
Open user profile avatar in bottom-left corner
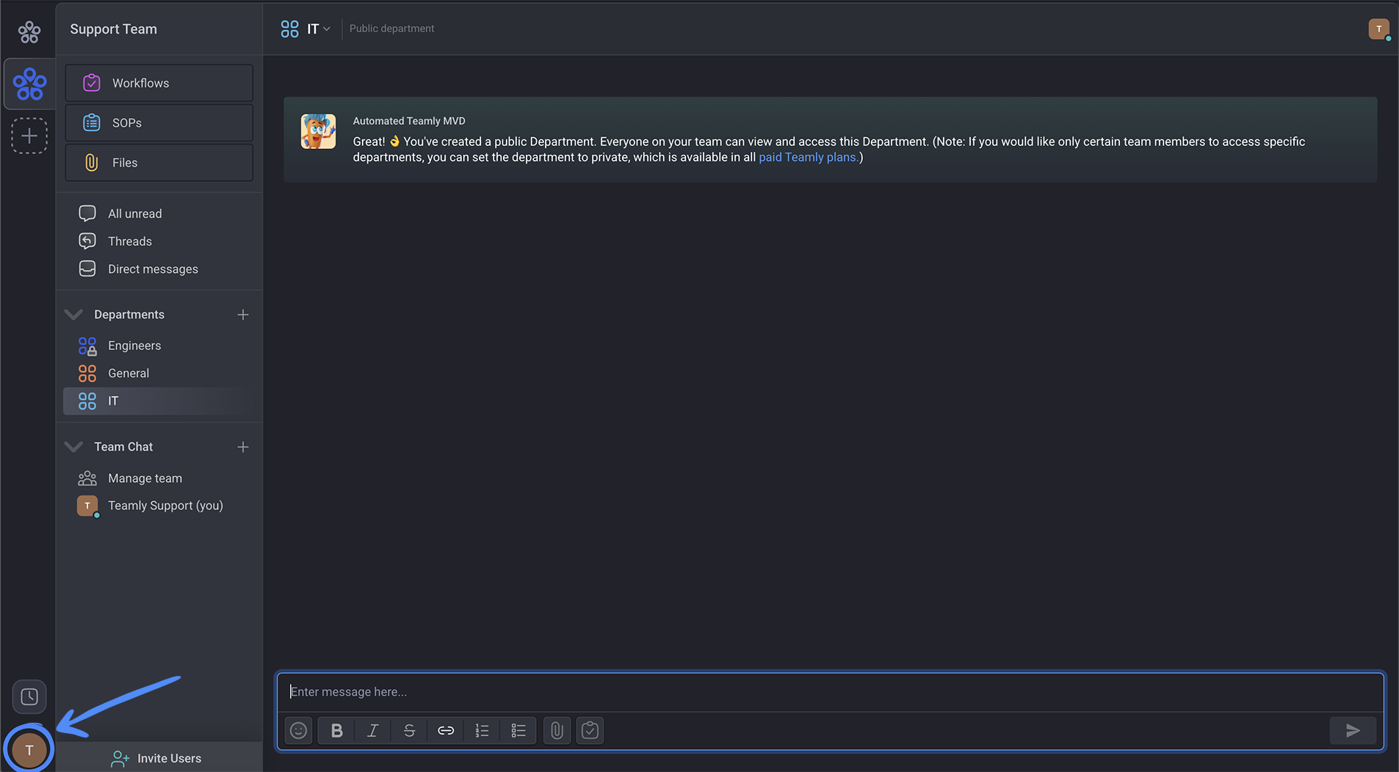pyautogui.click(x=29, y=750)
